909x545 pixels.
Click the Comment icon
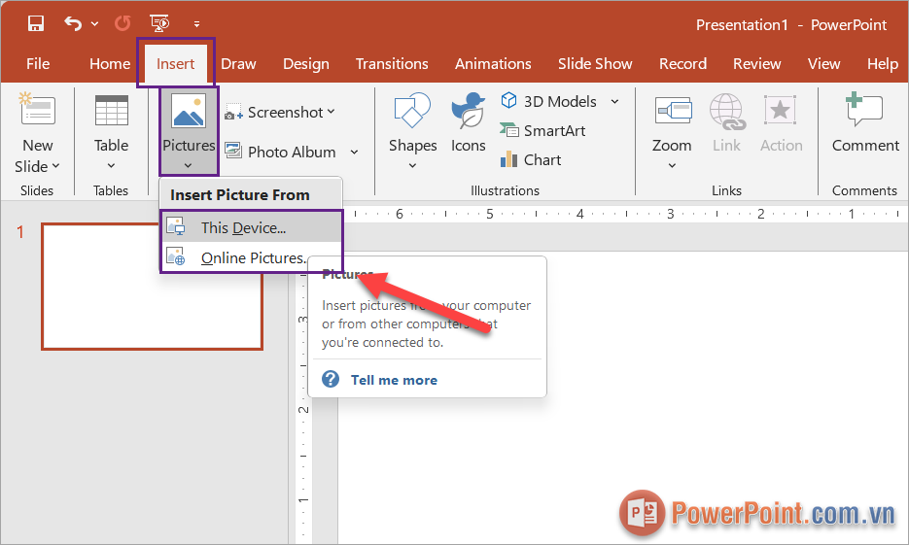[863, 109]
